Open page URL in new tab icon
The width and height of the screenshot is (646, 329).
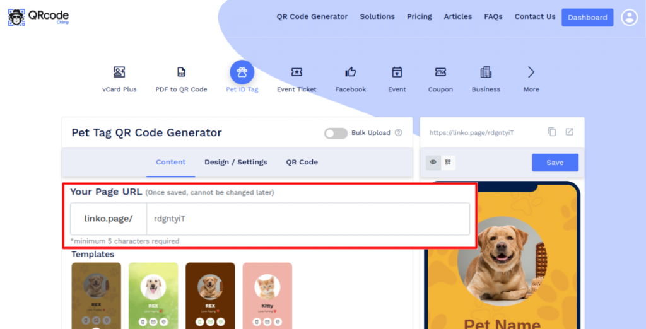(x=570, y=132)
